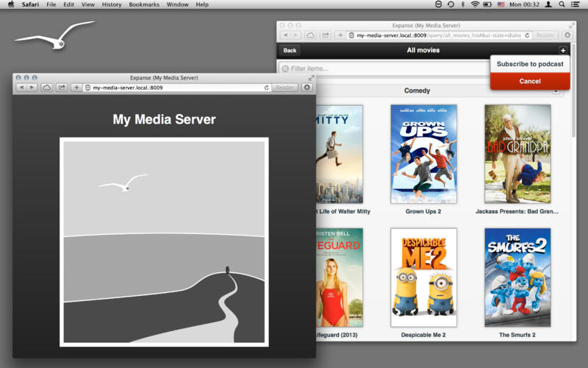Click the Life of Walter Mitty title text
The height and width of the screenshot is (368, 588).
344,211
